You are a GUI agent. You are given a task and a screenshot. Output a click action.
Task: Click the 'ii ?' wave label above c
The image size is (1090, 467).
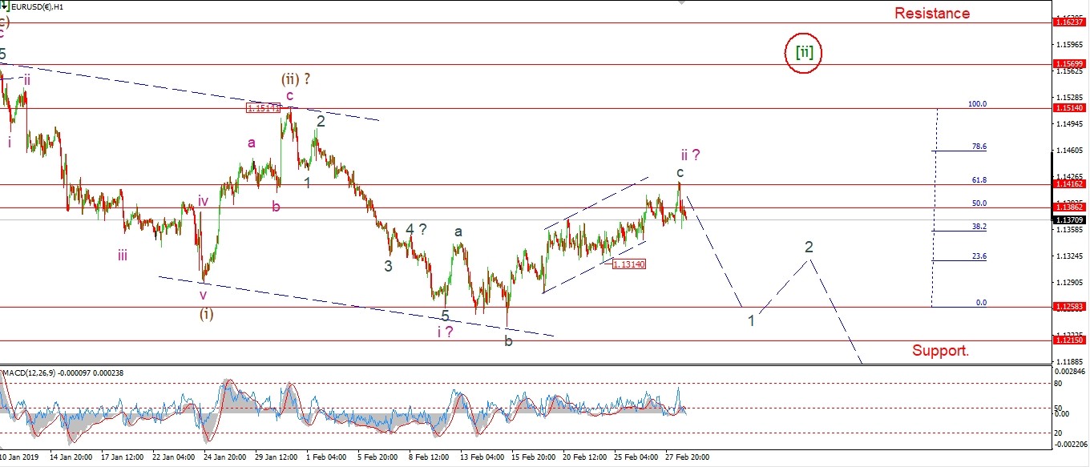(691, 155)
